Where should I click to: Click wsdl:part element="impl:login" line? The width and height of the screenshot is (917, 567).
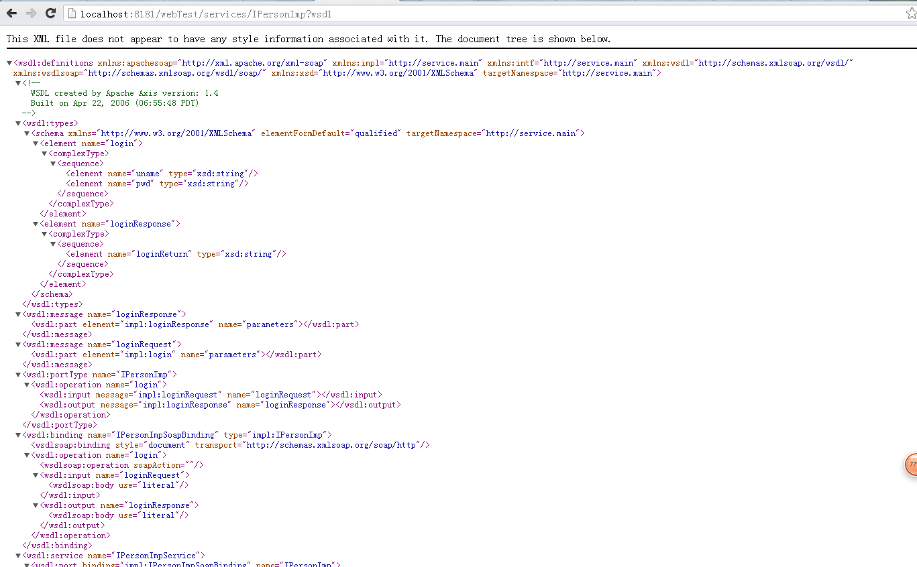(x=176, y=355)
